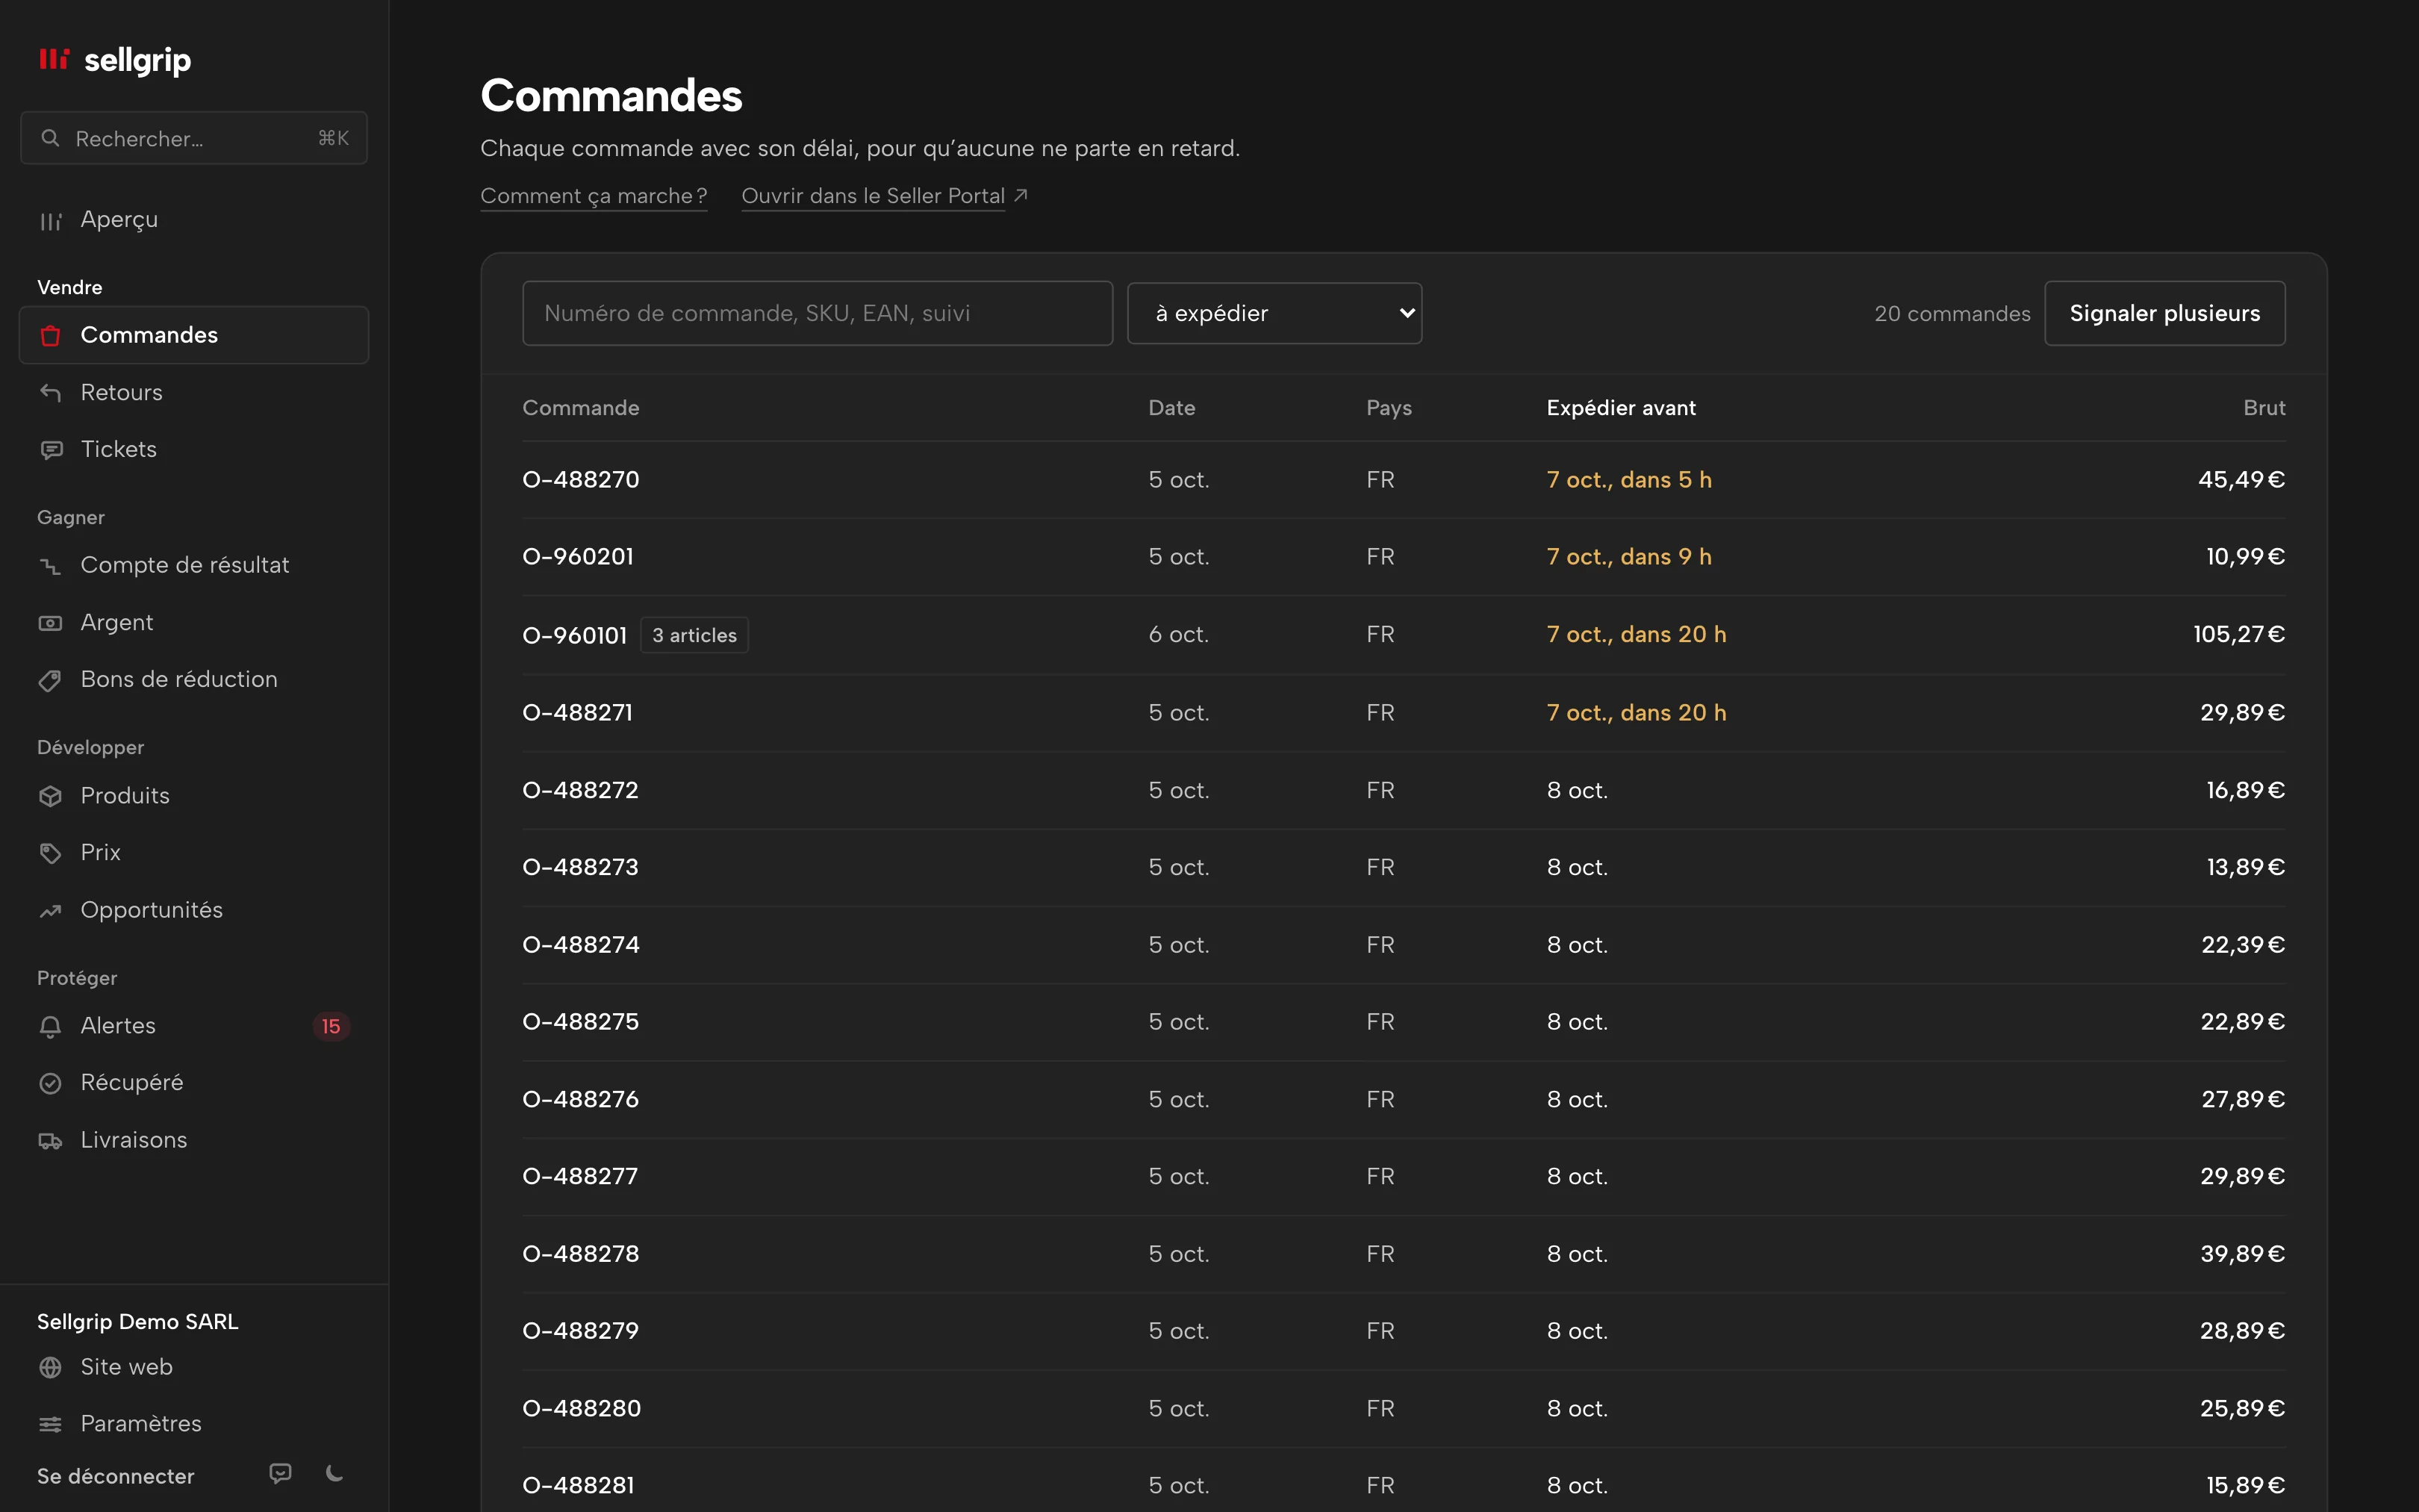Open the Alertes menu item
This screenshot has height=1512, width=2419.
(x=194, y=1026)
